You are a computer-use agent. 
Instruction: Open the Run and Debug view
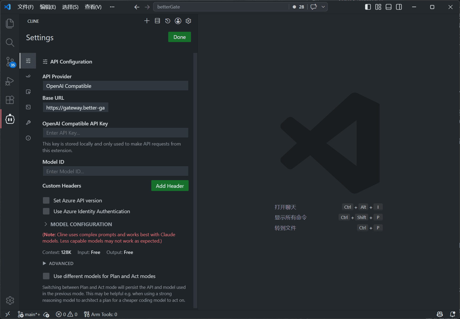pyautogui.click(x=10, y=81)
